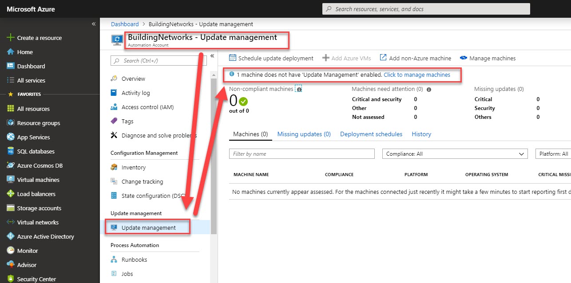This screenshot has width=571, height=283.
Task: Open the Compliance: All dropdown
Action: 455,154
